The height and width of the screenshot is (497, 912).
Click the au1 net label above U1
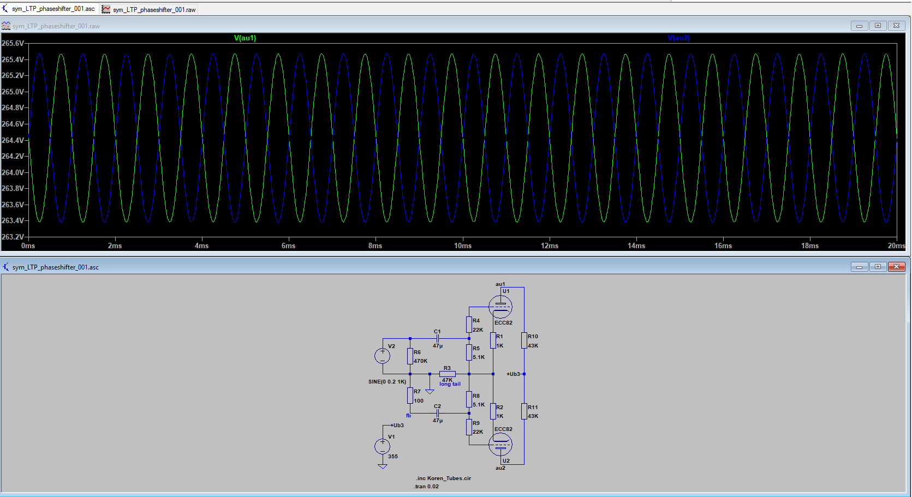coord(500,284)
